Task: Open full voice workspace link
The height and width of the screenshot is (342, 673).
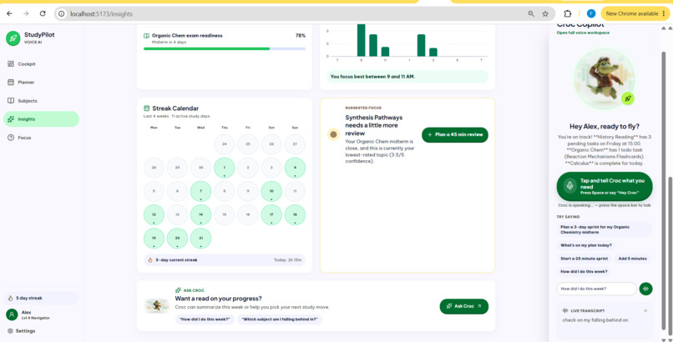Action: click(583, 33)
